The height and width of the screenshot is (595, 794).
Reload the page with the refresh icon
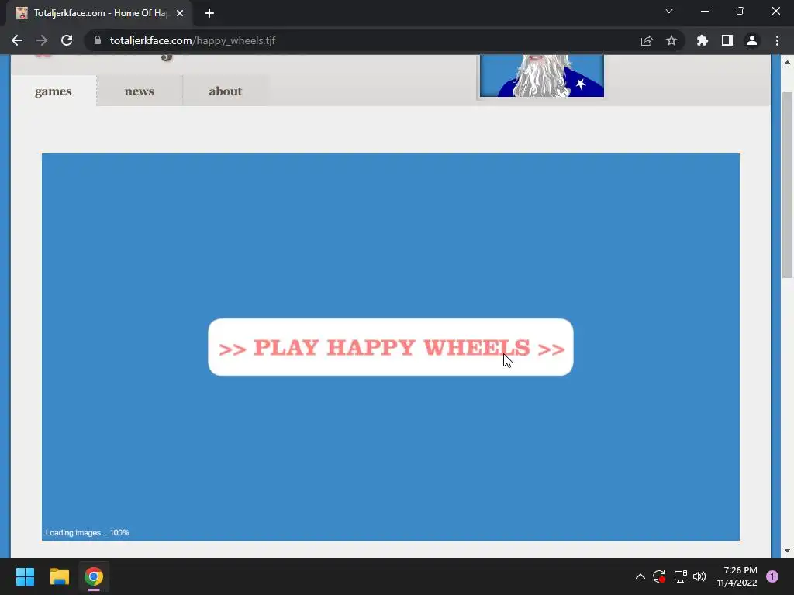tap(67, 40)
